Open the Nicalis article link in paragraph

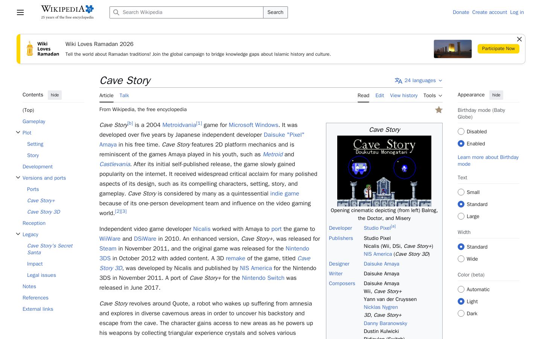coord(202,229)
